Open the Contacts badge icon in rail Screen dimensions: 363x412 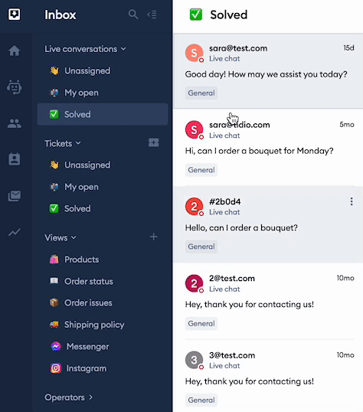pos(15,159)
